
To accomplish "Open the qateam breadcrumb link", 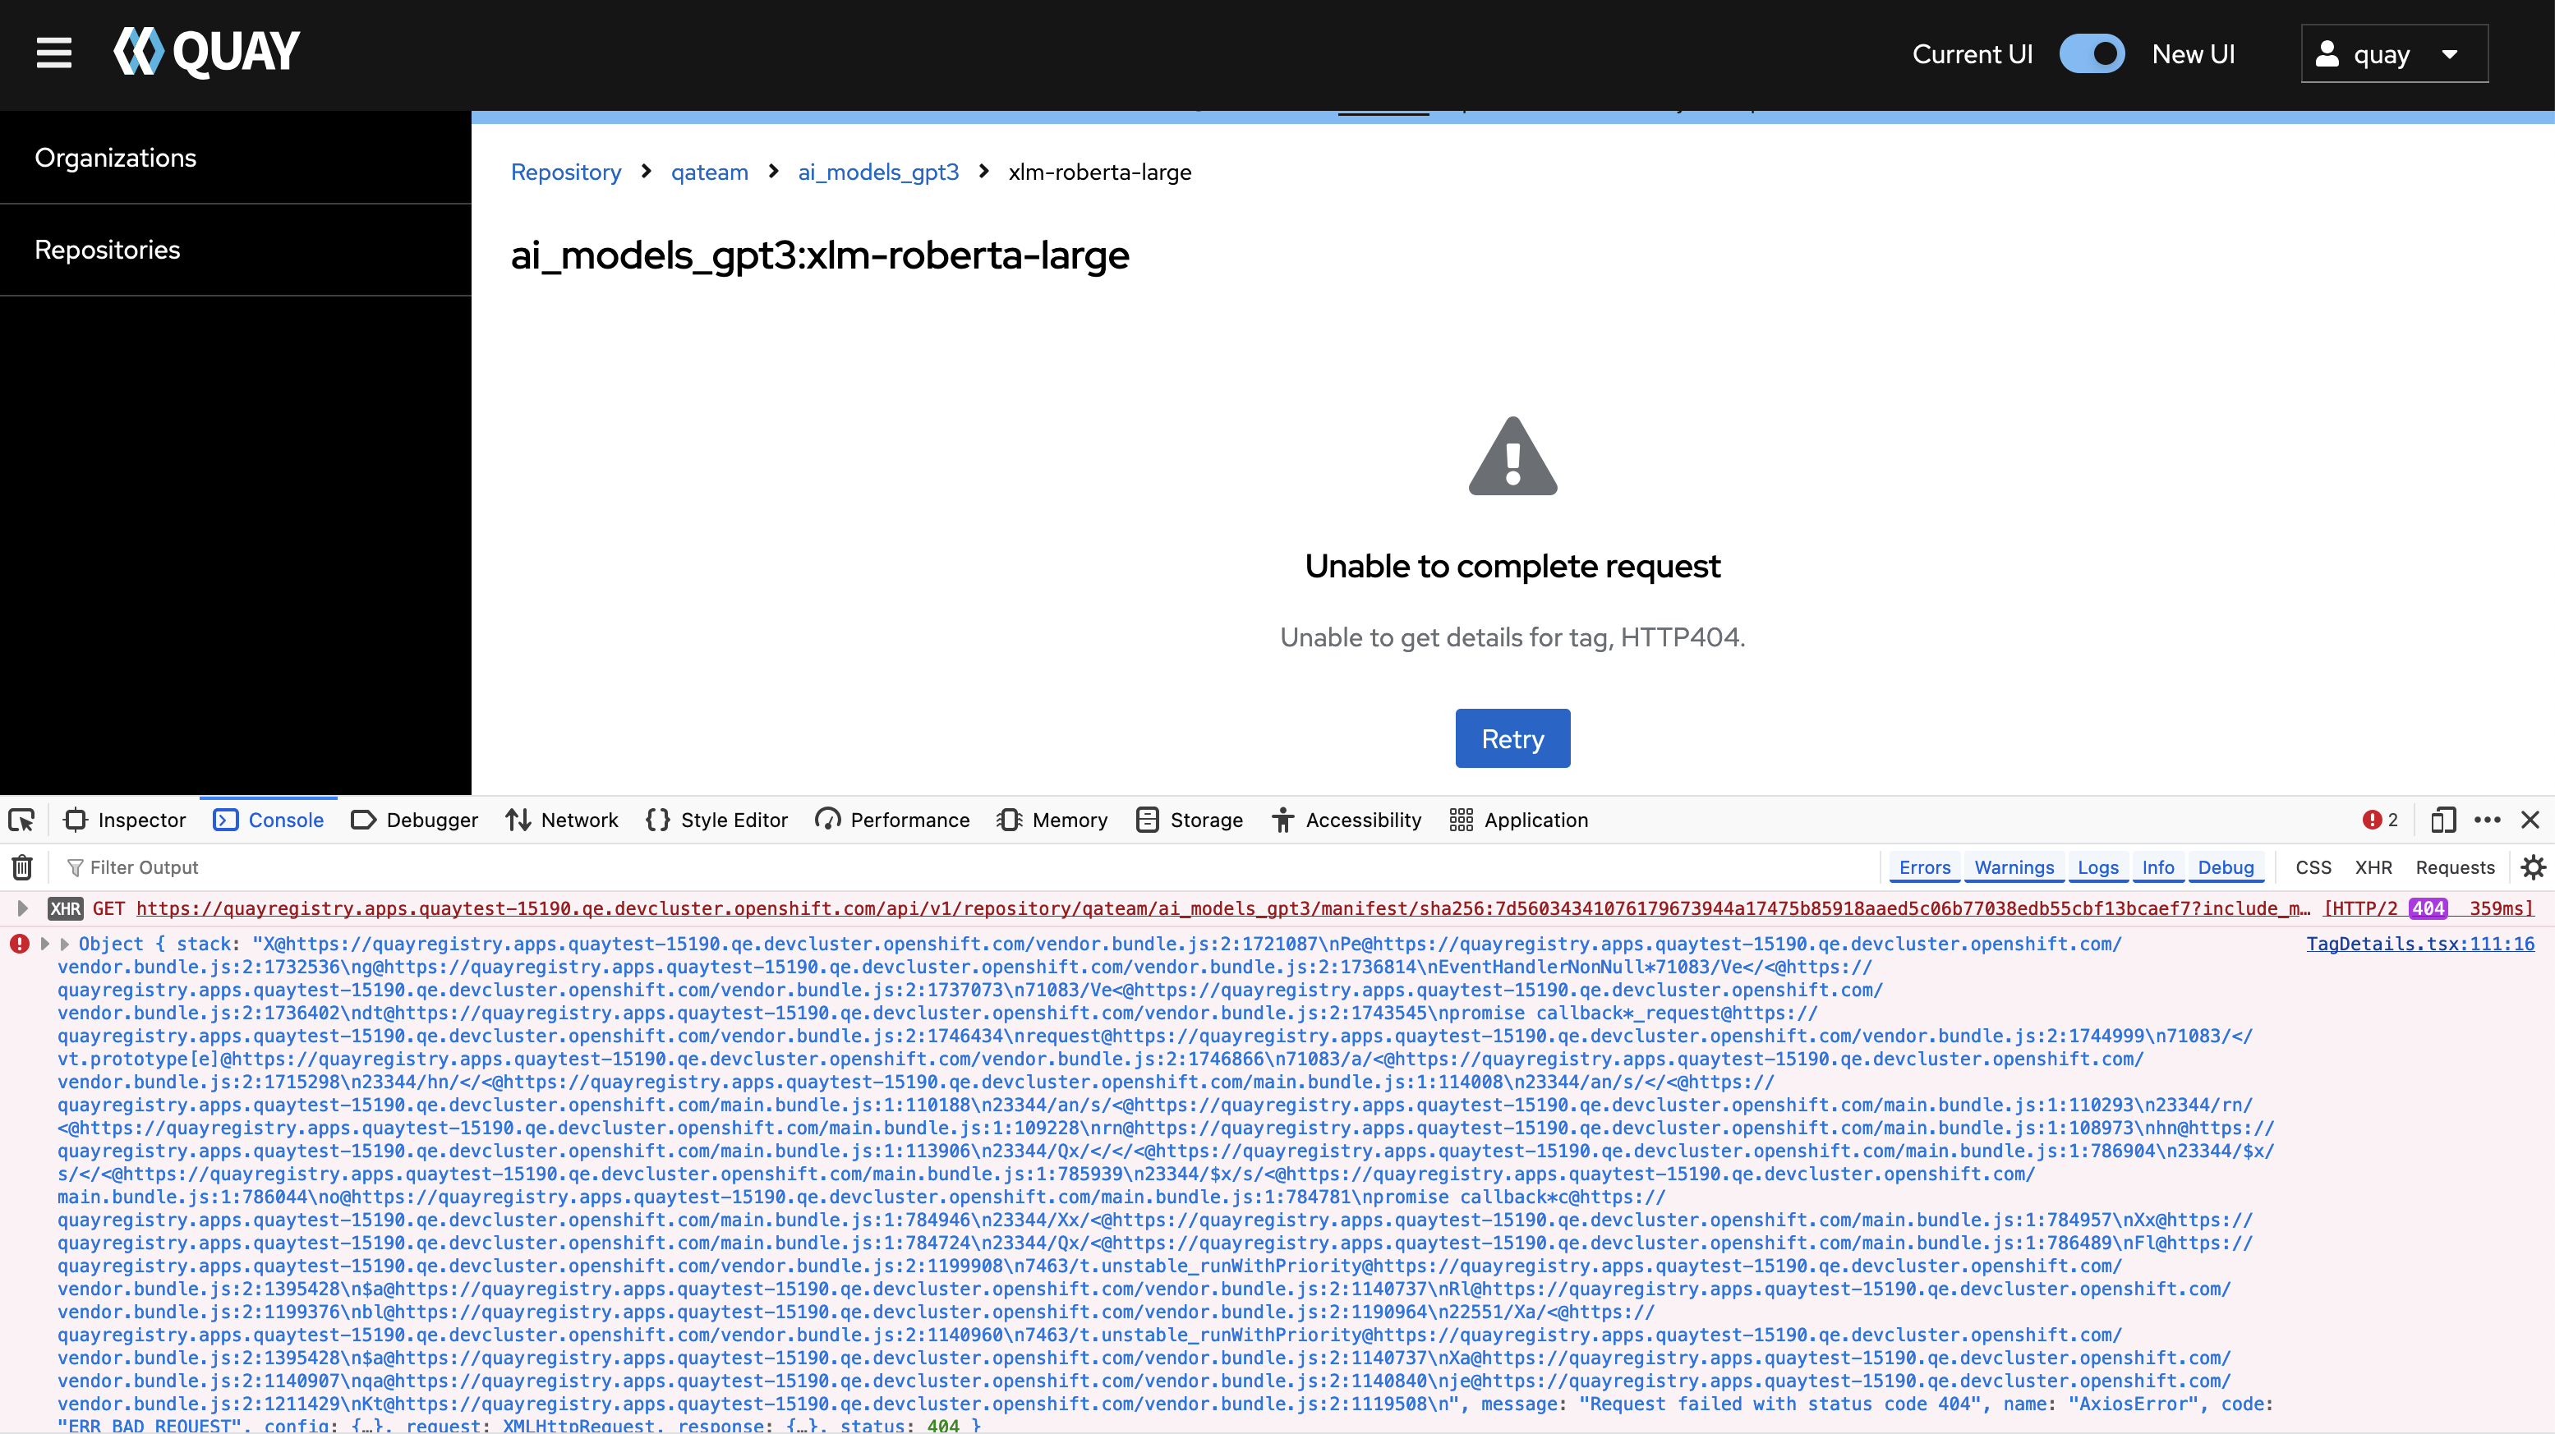I will [709, 172].
